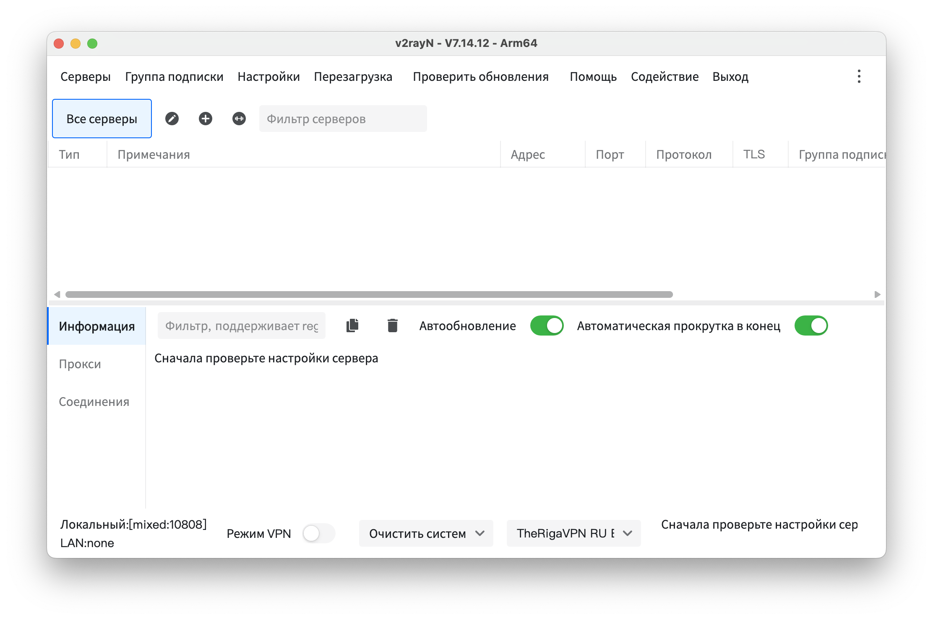Open the three-dot more options menu

point(859,77)
